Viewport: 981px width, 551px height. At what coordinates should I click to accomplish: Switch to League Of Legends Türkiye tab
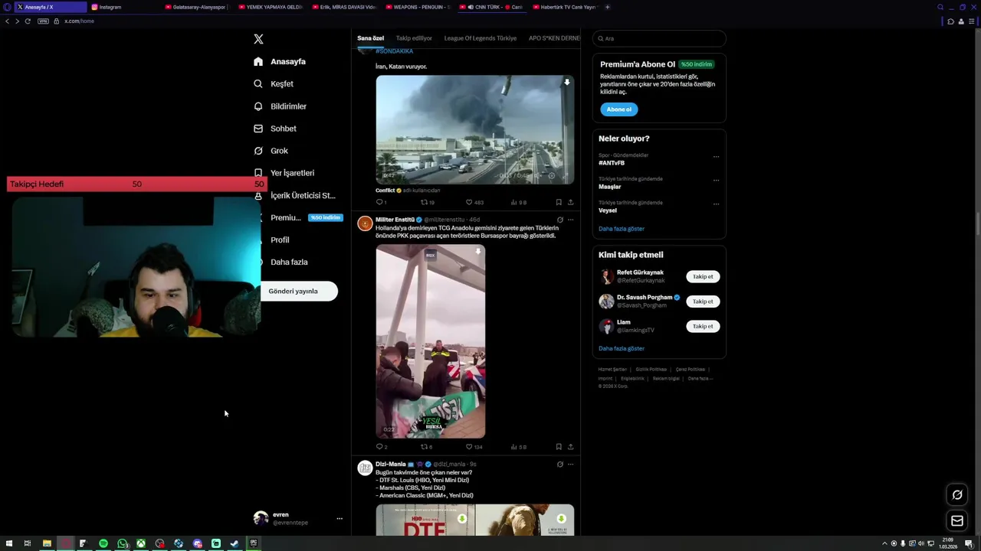481,38
